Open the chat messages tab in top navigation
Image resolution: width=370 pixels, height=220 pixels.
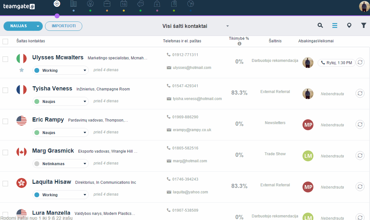(140, 4)
